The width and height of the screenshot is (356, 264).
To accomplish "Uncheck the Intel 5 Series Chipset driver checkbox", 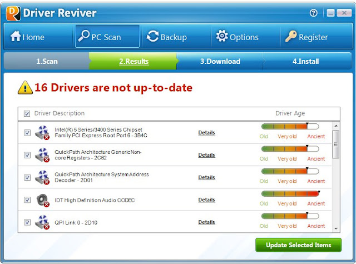I will (27, 133).
